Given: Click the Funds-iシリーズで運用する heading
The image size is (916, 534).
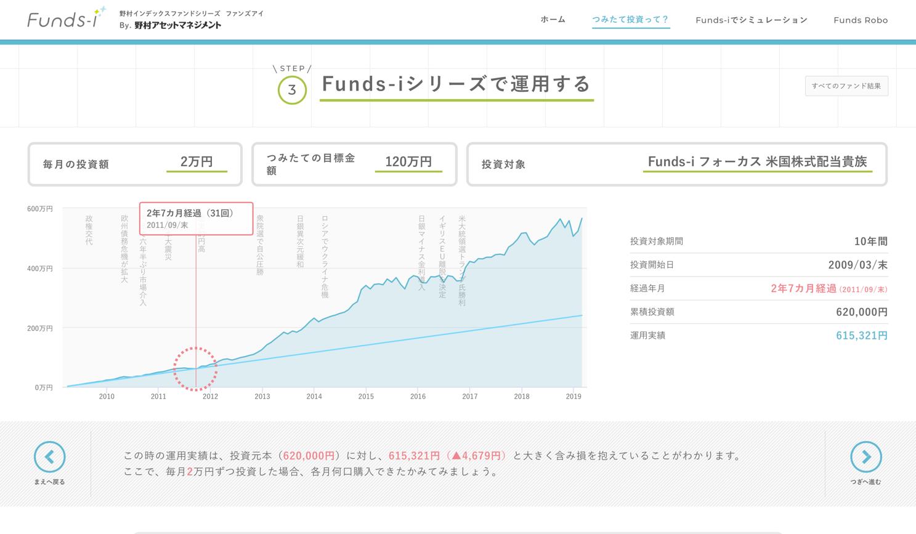Looking at the screenshot, I should coord(456,84).
